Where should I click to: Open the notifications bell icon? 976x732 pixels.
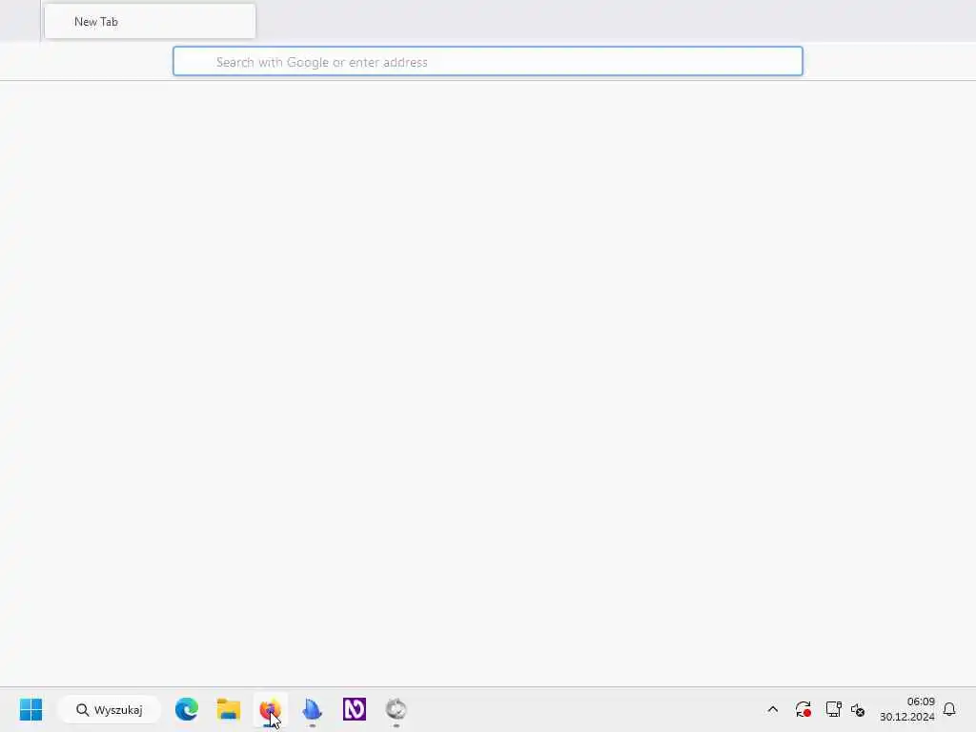coord(949,709)
